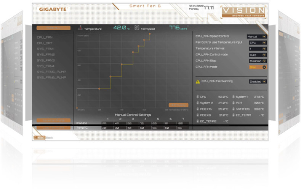This screenshot has width=301, height=192.
Task: Click the thermometer icon beside Temperature heading
Action: tap(80, 28)
